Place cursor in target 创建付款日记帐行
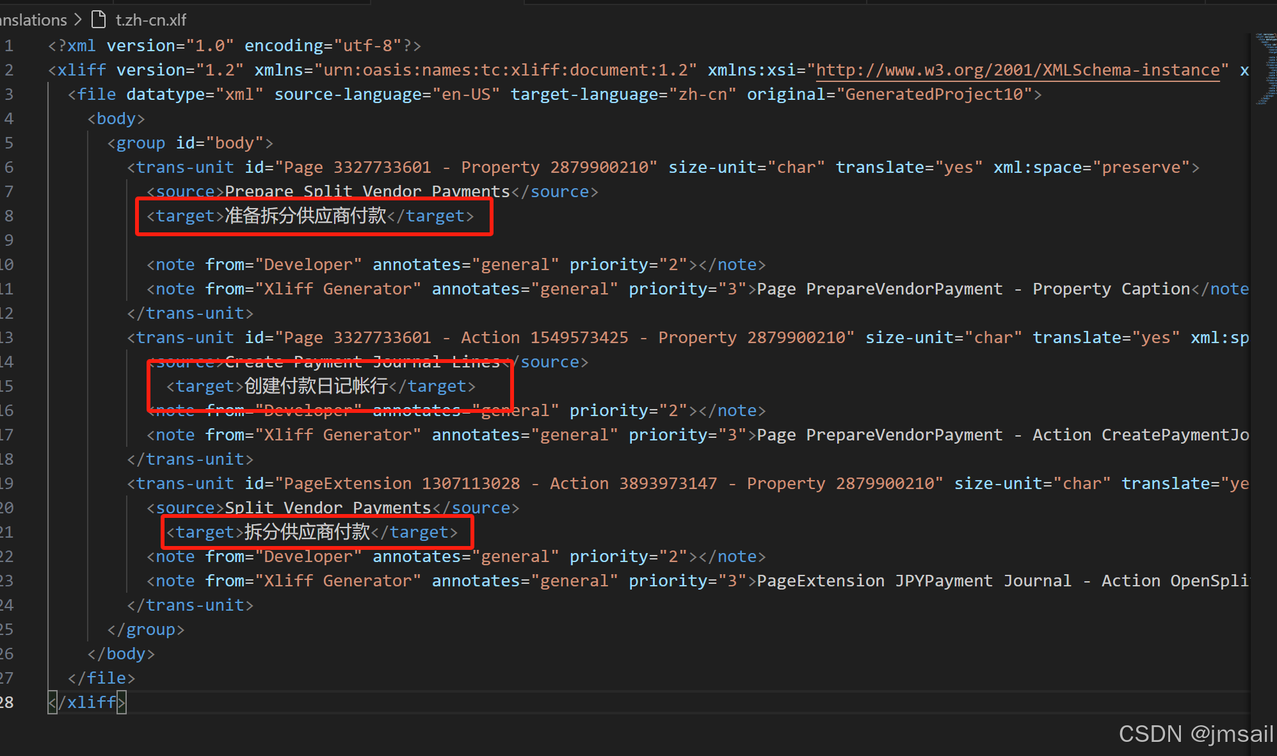The width and height of the screenshot is (1277, 756). [316, 387]
